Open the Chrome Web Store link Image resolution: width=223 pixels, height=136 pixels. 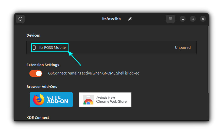pos(111,100)
